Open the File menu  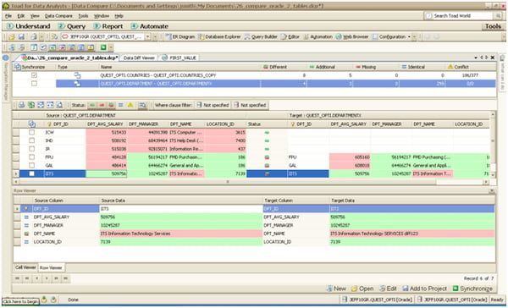pyautogui.click(x=8, y=16)
